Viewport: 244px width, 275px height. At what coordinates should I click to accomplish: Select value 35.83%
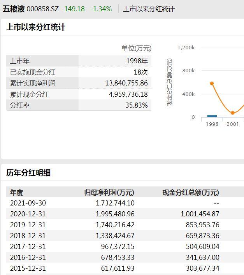click(x=137, y=105)
